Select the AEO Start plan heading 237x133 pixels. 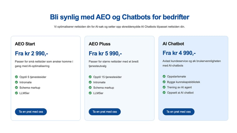pyautogui.click(x=25, y=44)
